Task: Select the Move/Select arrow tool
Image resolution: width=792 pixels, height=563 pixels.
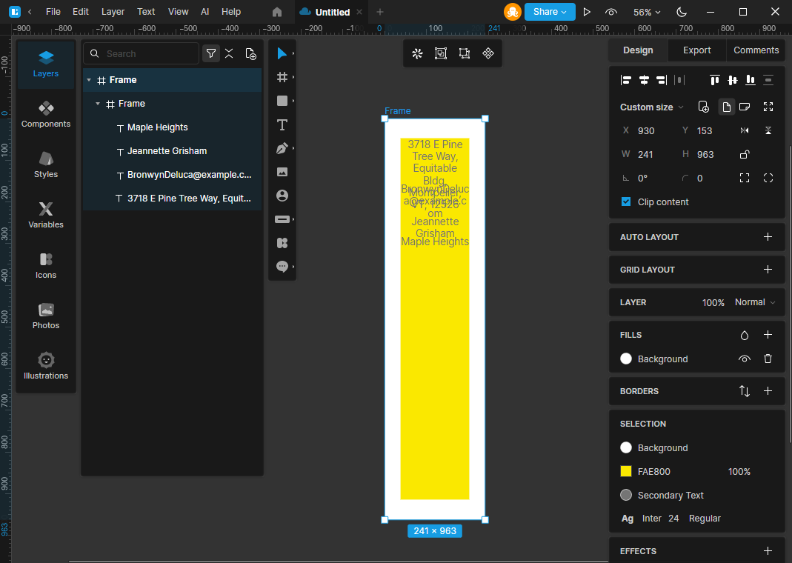Action: pyautogui.click(x=282, y=53)
